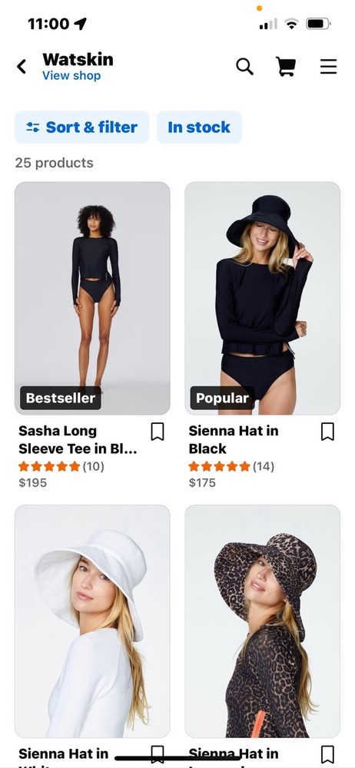Follow the View shop link
Image resolution: width=355 pixels, height=768 pixels.
click(71, 76)
